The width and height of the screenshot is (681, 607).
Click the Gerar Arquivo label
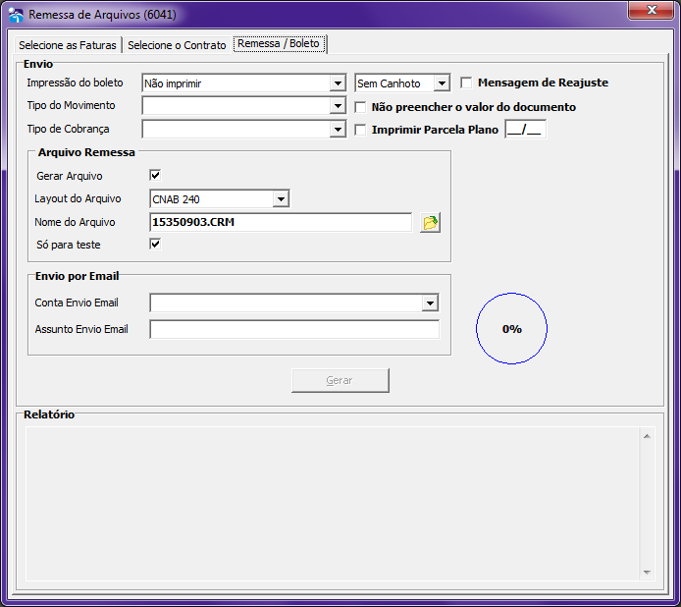coord(70,176)
